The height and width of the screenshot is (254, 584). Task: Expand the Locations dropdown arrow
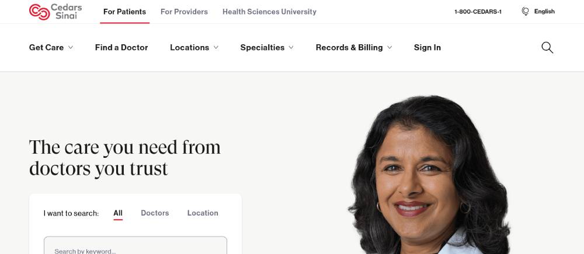tap(215, 48)
